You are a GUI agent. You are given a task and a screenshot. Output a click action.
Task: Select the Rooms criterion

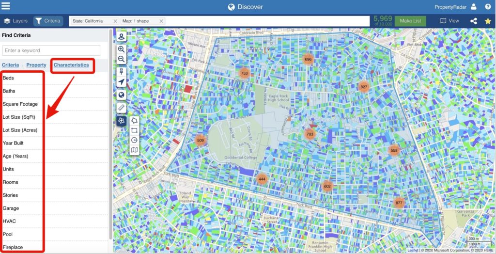54,182
